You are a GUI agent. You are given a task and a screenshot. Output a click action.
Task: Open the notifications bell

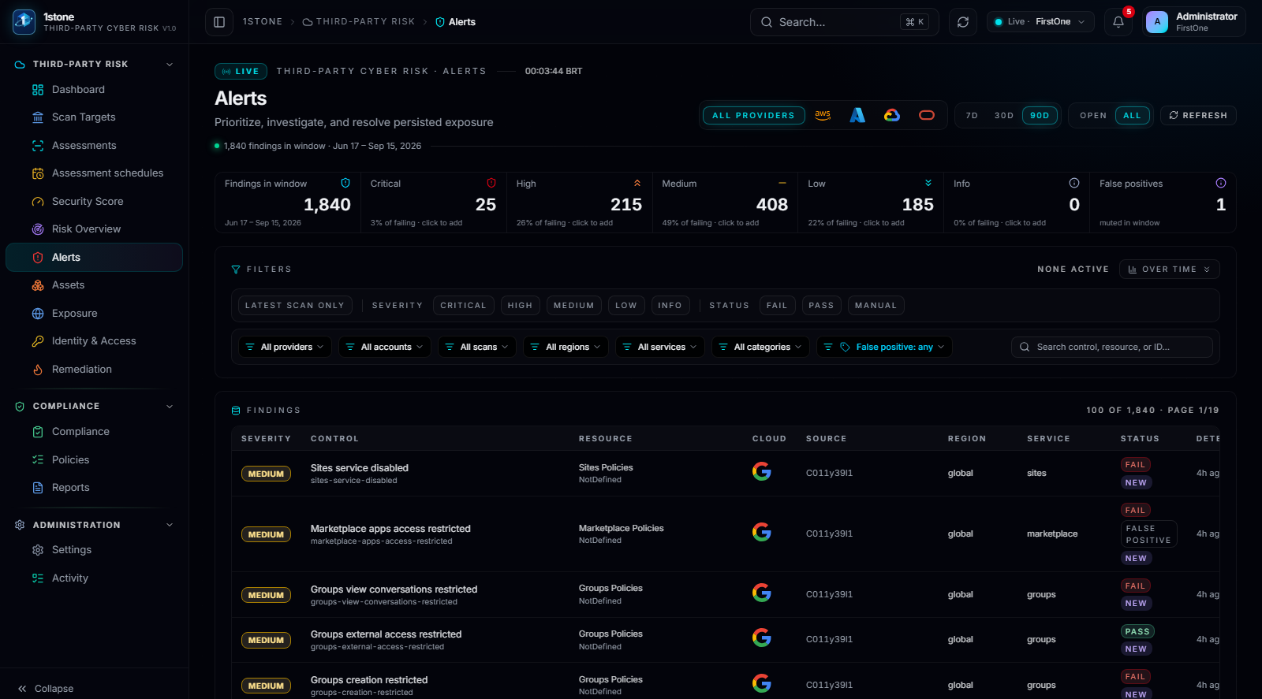tap(1118, 22)
